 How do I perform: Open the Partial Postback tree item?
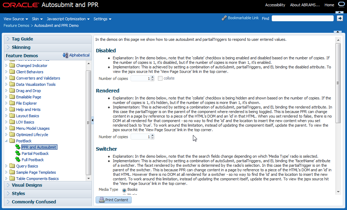[x=35, y=153]
